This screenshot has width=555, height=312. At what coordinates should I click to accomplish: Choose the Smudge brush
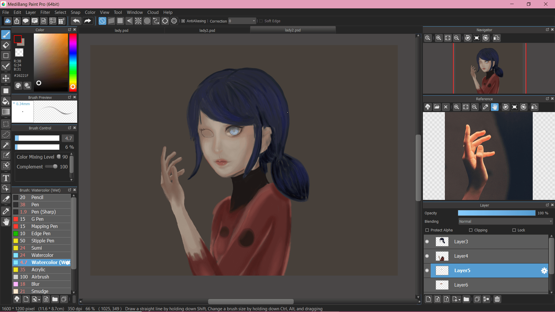coord(42,291)
